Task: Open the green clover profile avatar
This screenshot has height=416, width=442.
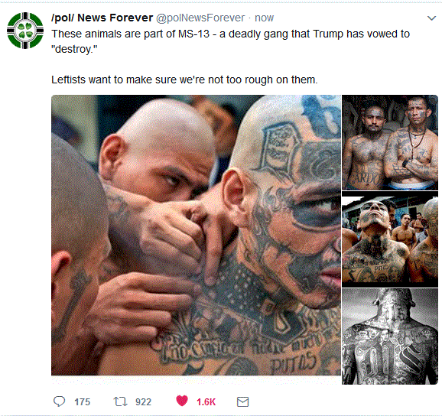Action: tap(25, 31)
